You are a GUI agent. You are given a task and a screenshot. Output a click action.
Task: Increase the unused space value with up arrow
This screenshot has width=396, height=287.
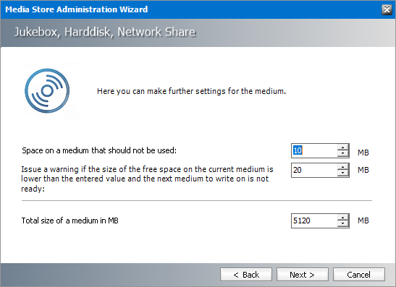(x=342, y=147)
